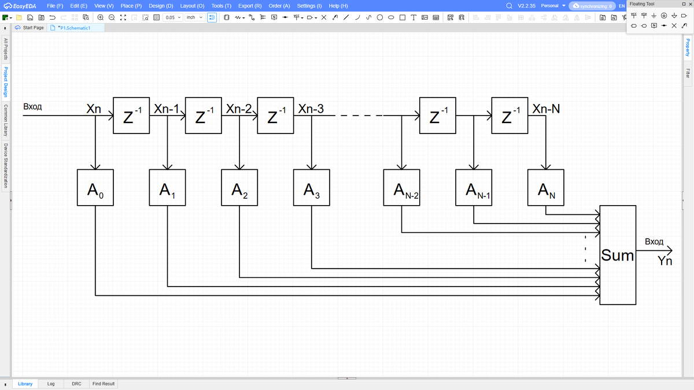Viewport: 694px width, 390px height.
Task: Open the Filter panel on right
Action: [688, 73]
